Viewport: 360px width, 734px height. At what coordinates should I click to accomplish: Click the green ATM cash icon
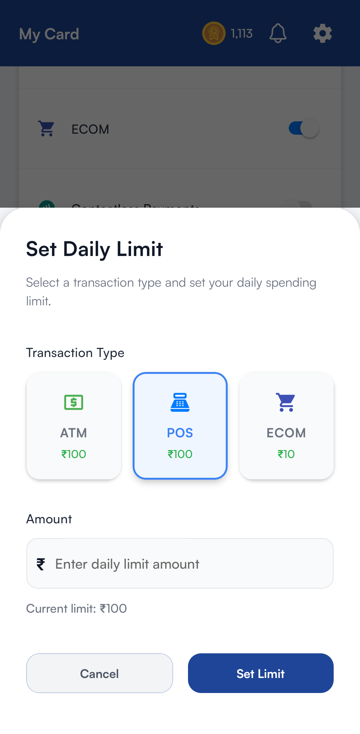click(74, 402)
